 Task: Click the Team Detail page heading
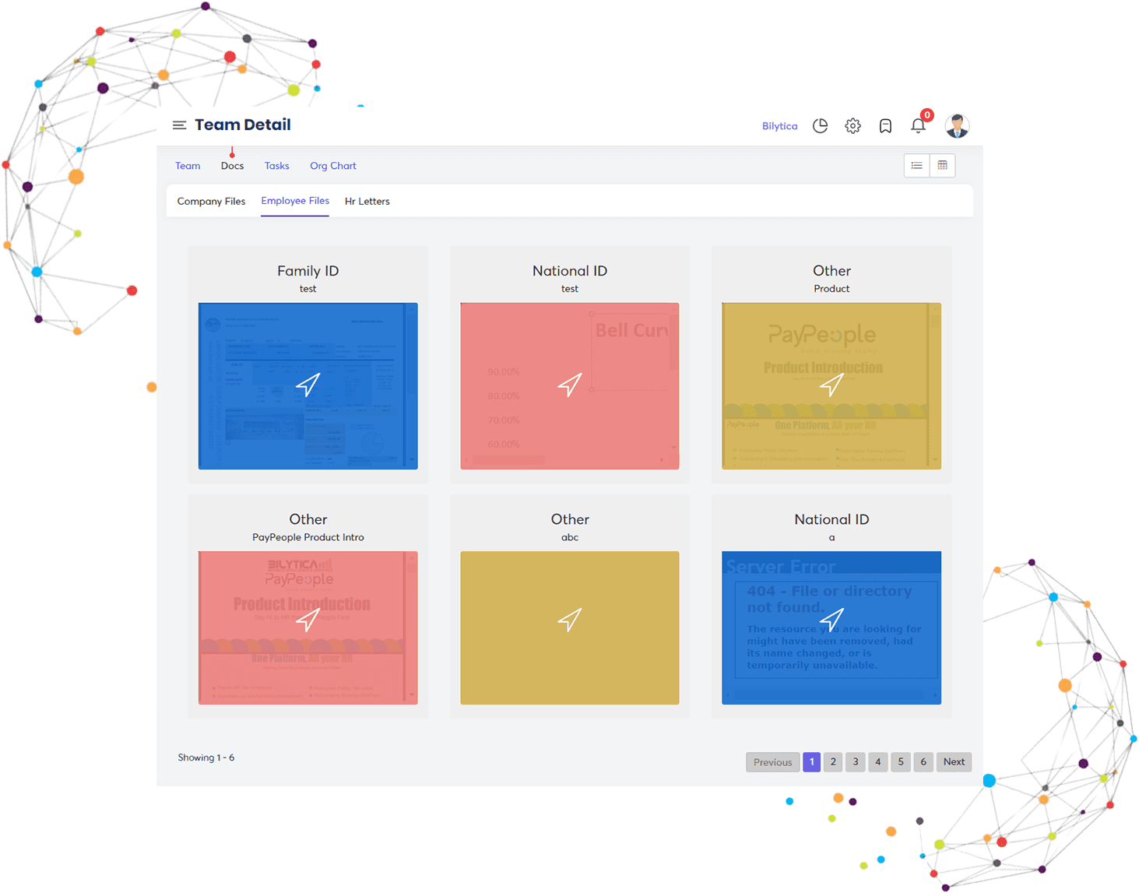coord(243,125)
